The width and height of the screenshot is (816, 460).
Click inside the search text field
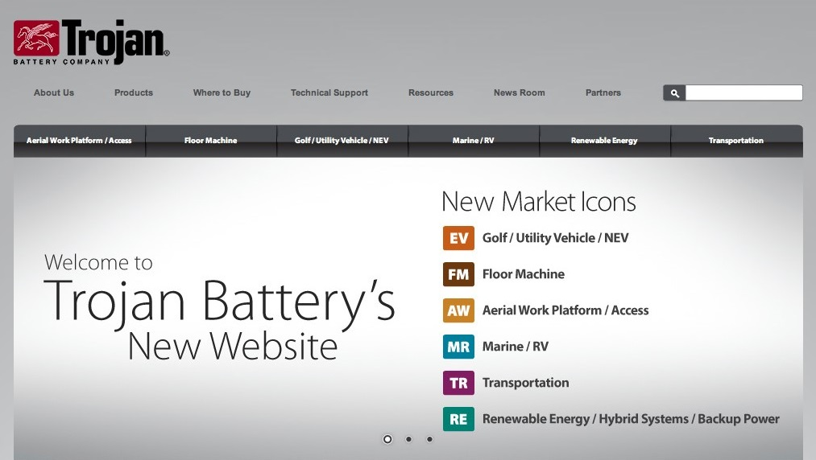point(743,93)
